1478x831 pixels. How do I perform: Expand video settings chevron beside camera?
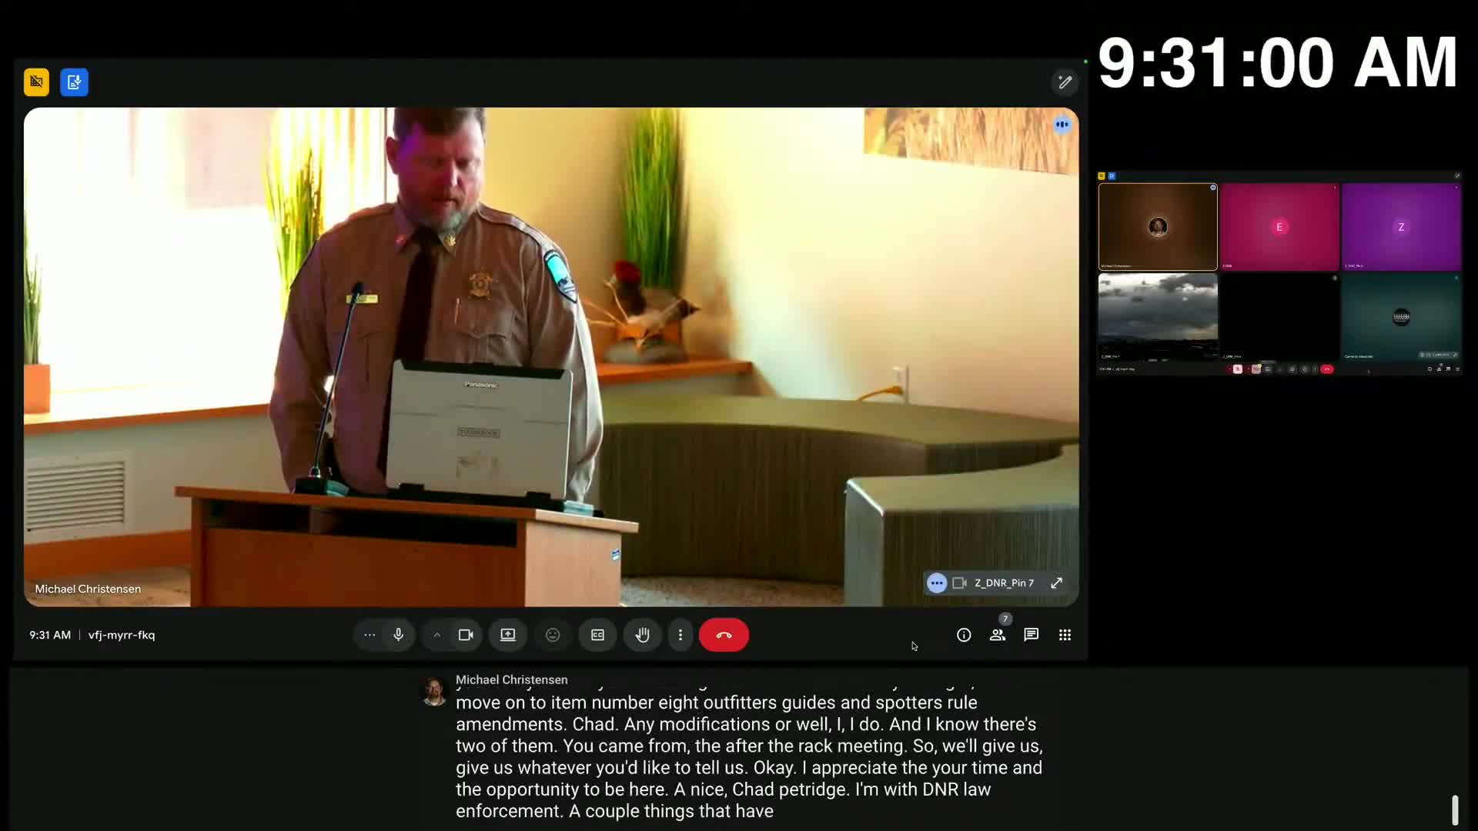436,635
